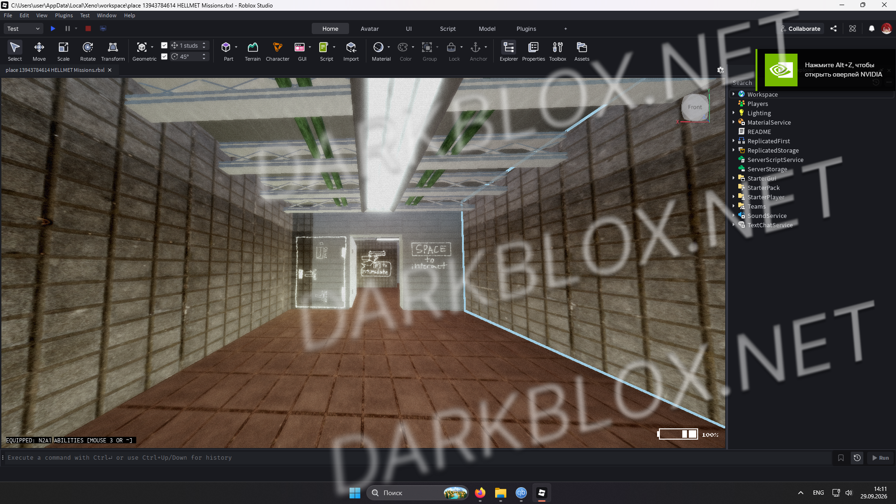
Task: Open the Assets manager
Action: click(582, 51)
